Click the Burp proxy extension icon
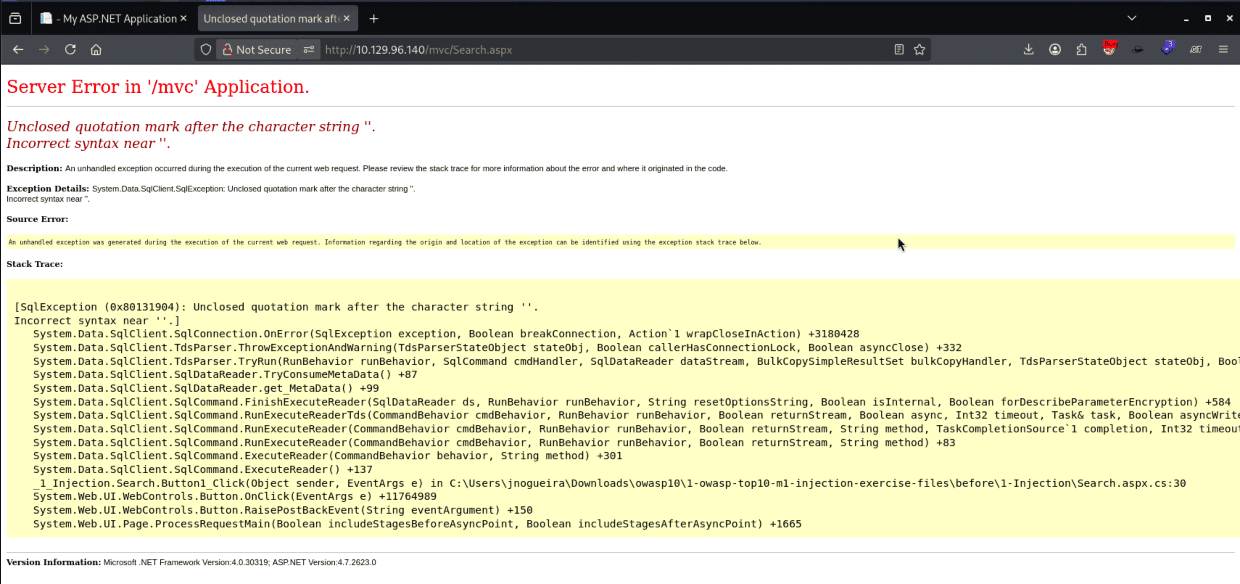 [1109, 49]
